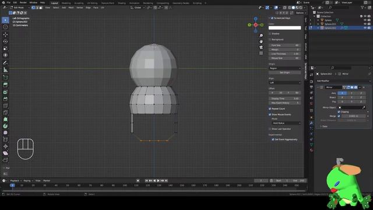Open the Options dropdown in viewport header
Viewport: 373px width, 210px height.
pos(301,13)
